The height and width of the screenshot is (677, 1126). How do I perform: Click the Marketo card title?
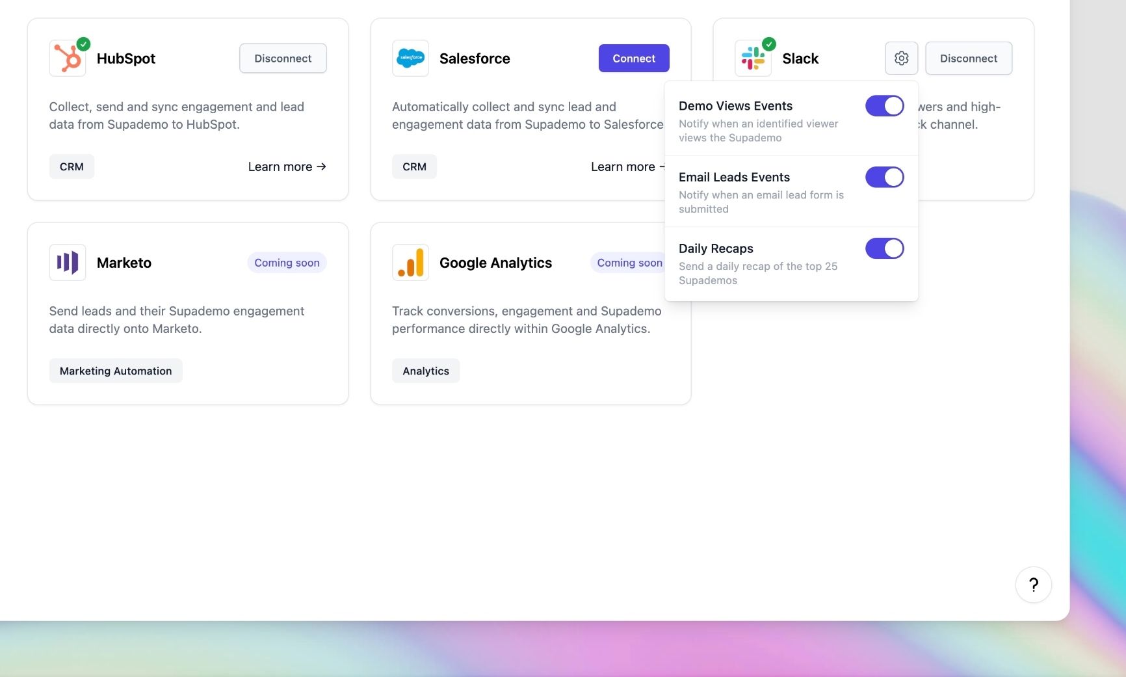pos(124,263)
